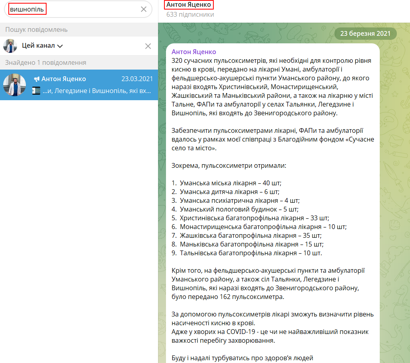The width and height of the screenshot is (410, 363).
Task: Click the text 'Зокрема, пульсоксиметри отримали:'
Action: [229, 165]
